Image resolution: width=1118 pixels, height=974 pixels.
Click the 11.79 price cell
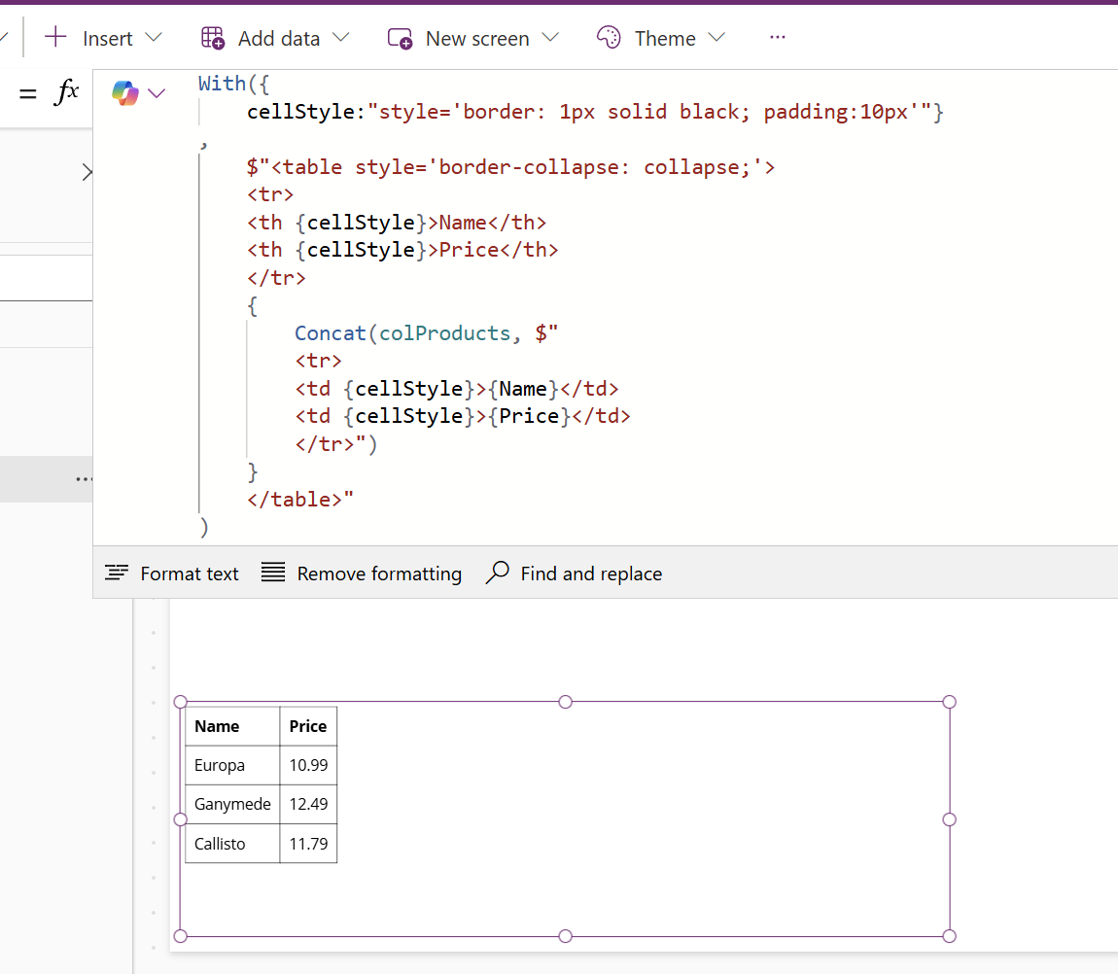(308, 844)
